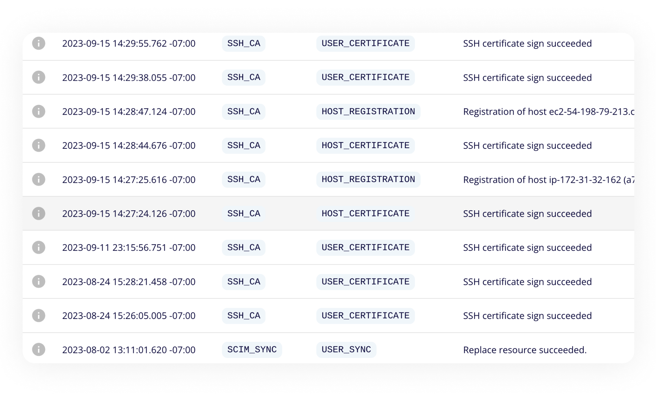
Task: Open the ec2-54-198-79-213 host registration message
Action: (x=548, y=112)
